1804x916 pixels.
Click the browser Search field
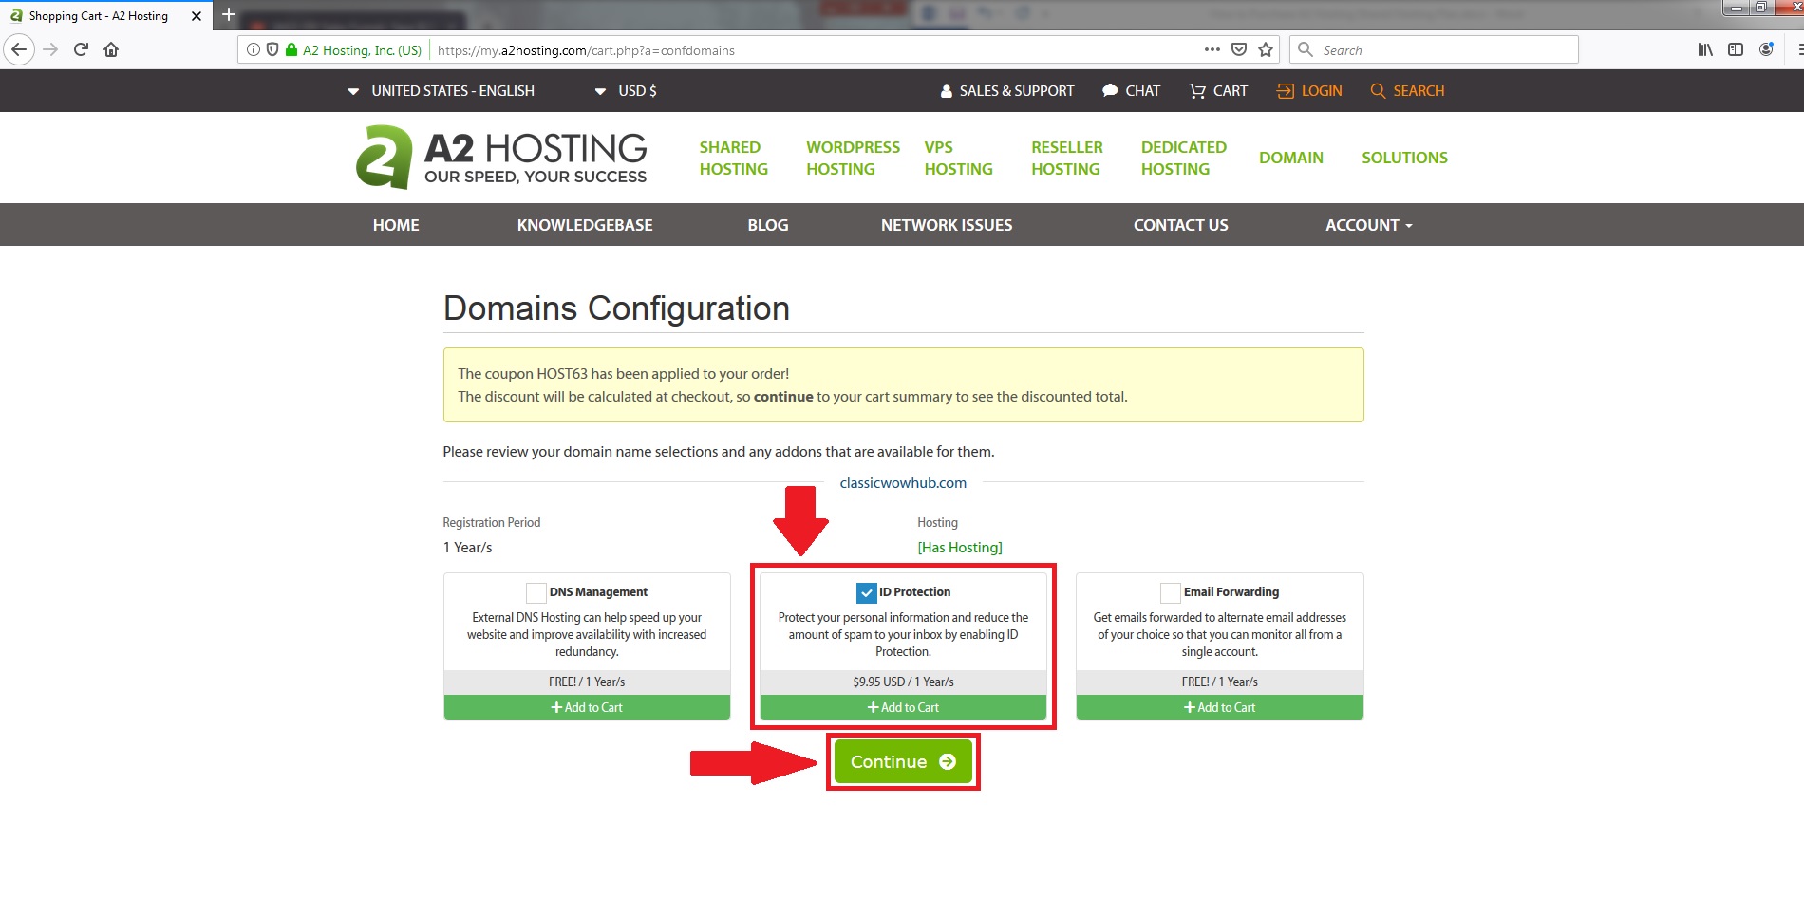tap(1434, 49)
